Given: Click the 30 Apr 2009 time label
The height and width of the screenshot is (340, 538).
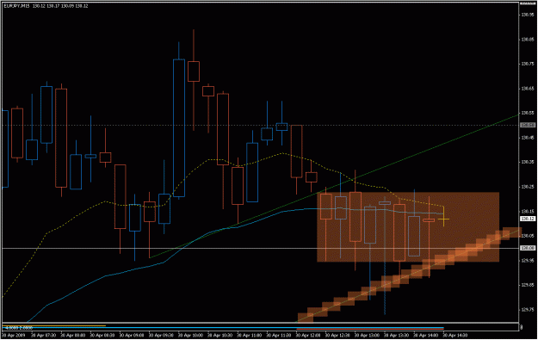Looking at the screenshot, I should point(14,335).
